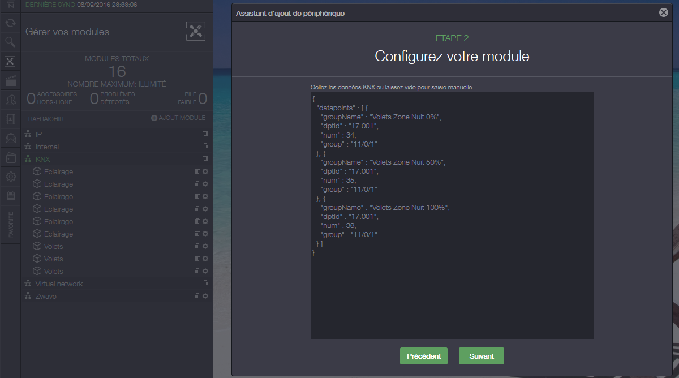Viewport: 679px width, 378px height.
Task: Open scenes via the clapperboard icon
Action: pos(10,81)
